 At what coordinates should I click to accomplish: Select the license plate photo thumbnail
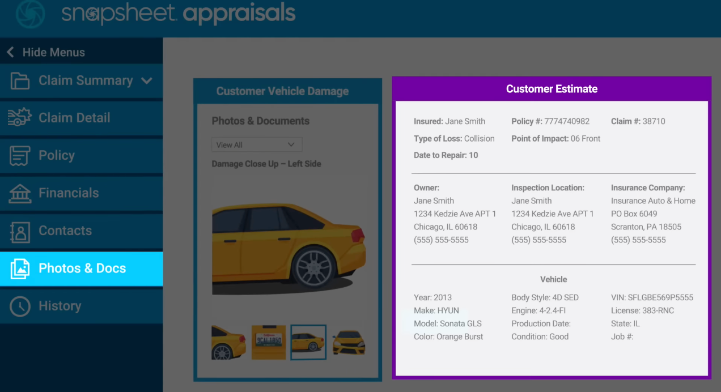tap(269, 342)
